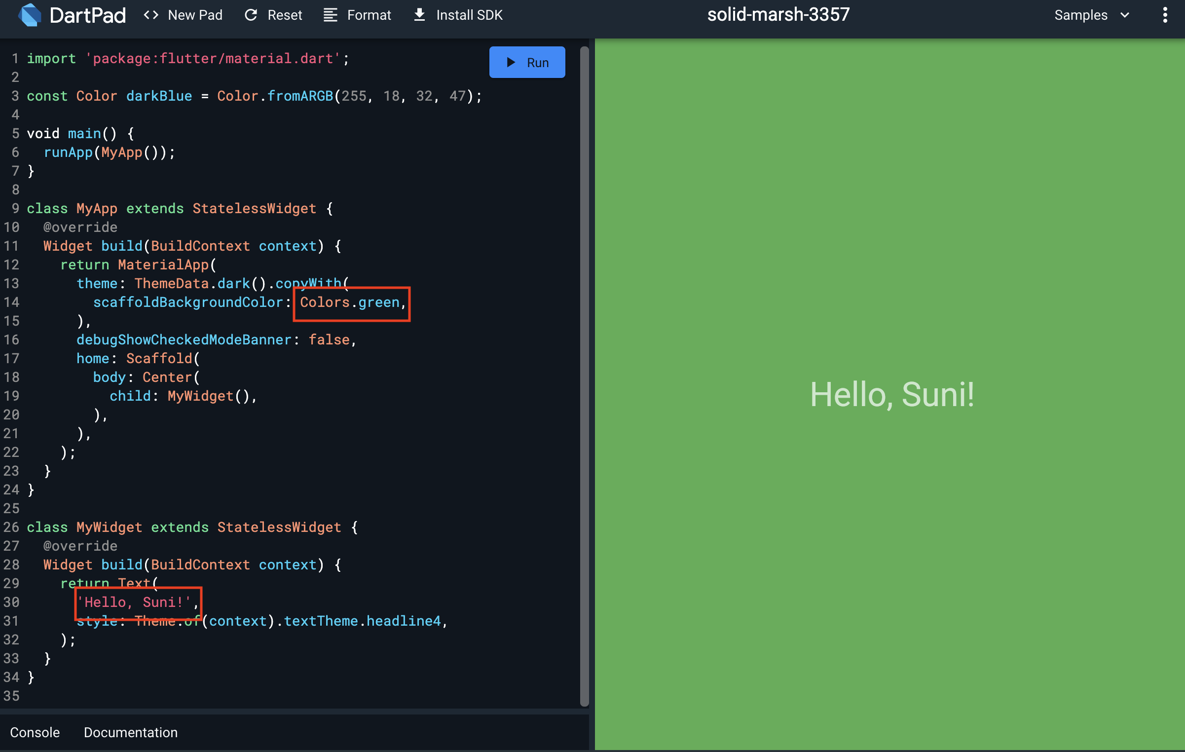This screenshot has height=752, width=1185.
Task: Click the solid-marsh-3357 pad title
Action: [x=778, y=15]
